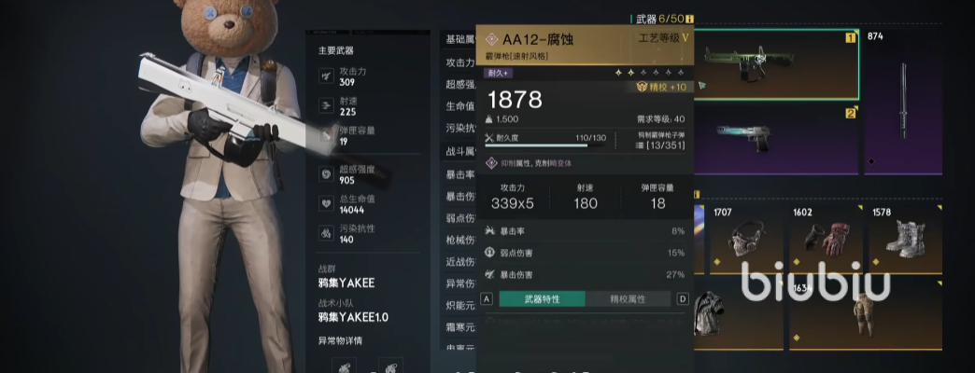Open the 1578 boots gear item
This screenshot has height=373, width=975.
point(905,239)
